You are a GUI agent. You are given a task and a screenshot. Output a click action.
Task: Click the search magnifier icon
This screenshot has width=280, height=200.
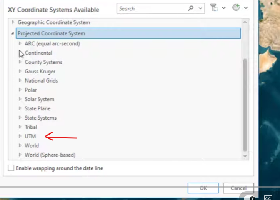coord(191,8)
